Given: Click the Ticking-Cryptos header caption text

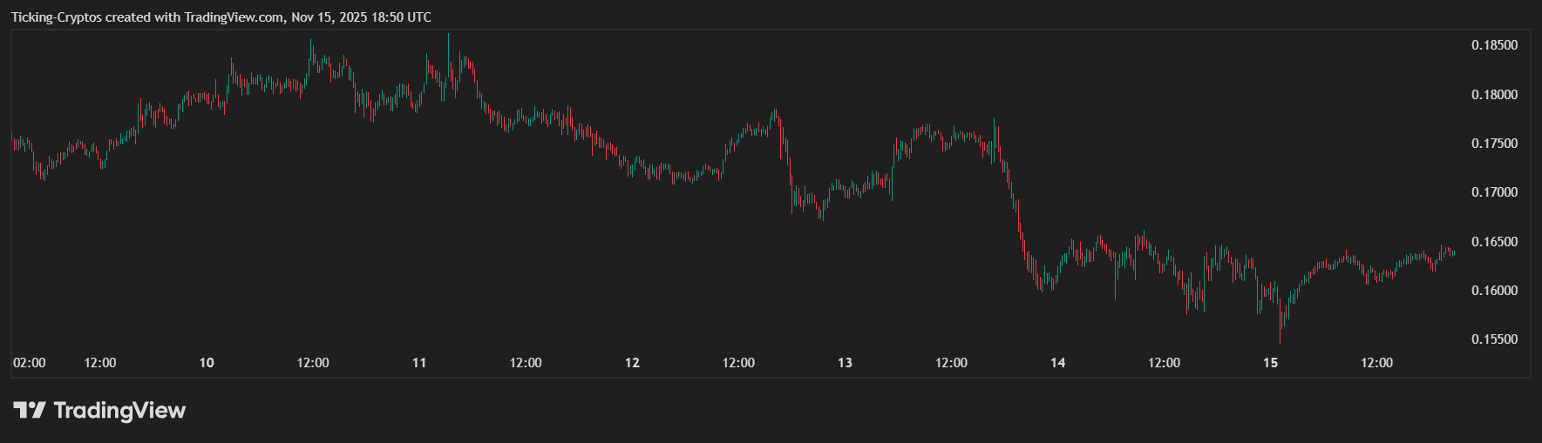Looking at the screenshot, I should [221, 17].
